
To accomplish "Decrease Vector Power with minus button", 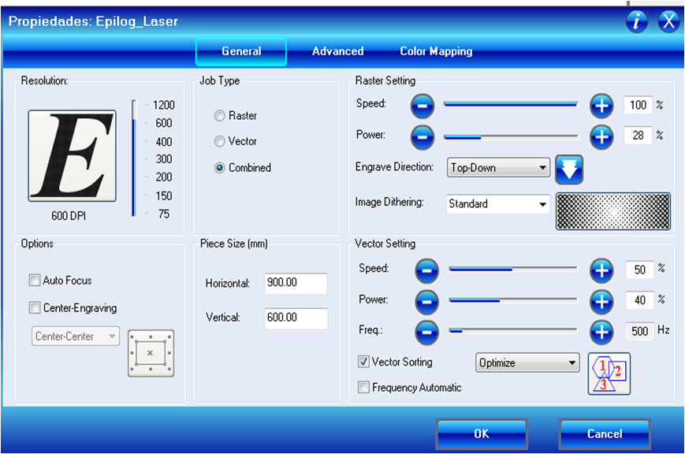I will [426, 302].
